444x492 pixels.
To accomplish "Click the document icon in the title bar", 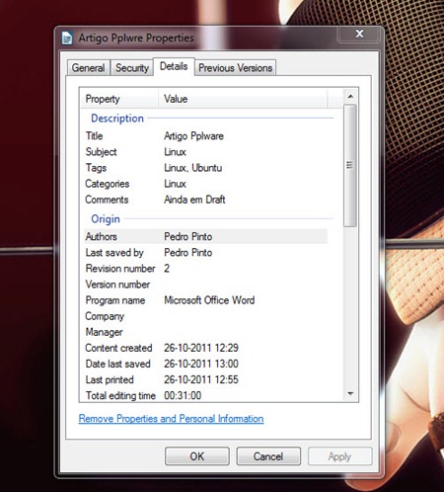I will click(67, 39).
